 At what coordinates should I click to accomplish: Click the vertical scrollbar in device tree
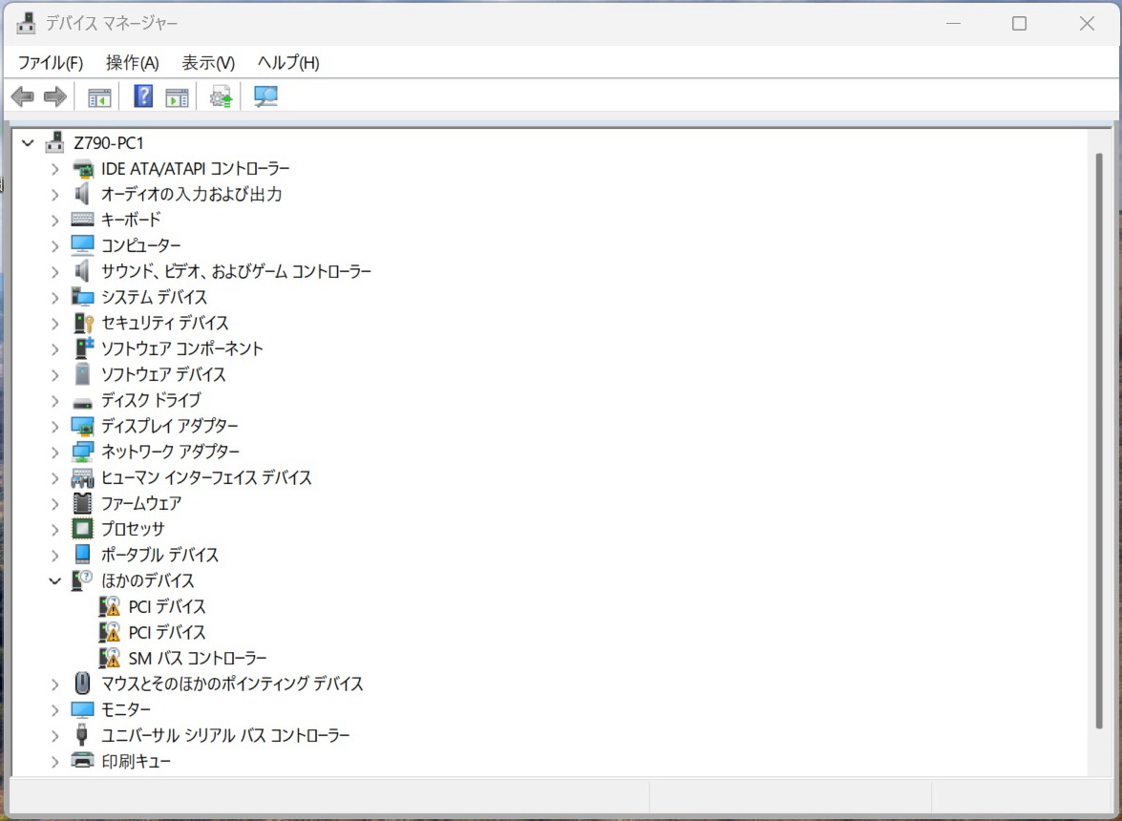point(1098,439)
